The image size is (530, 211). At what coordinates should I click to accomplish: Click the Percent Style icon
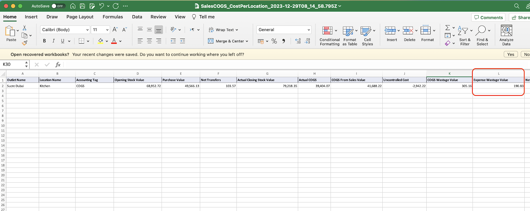(x=274, y=41)
